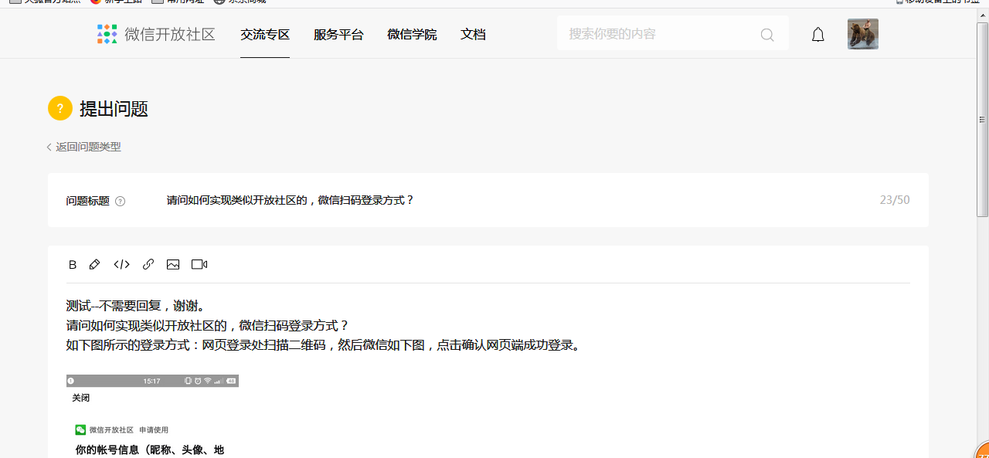Click the page vertical scrollbar thumb

pos(983,120)
